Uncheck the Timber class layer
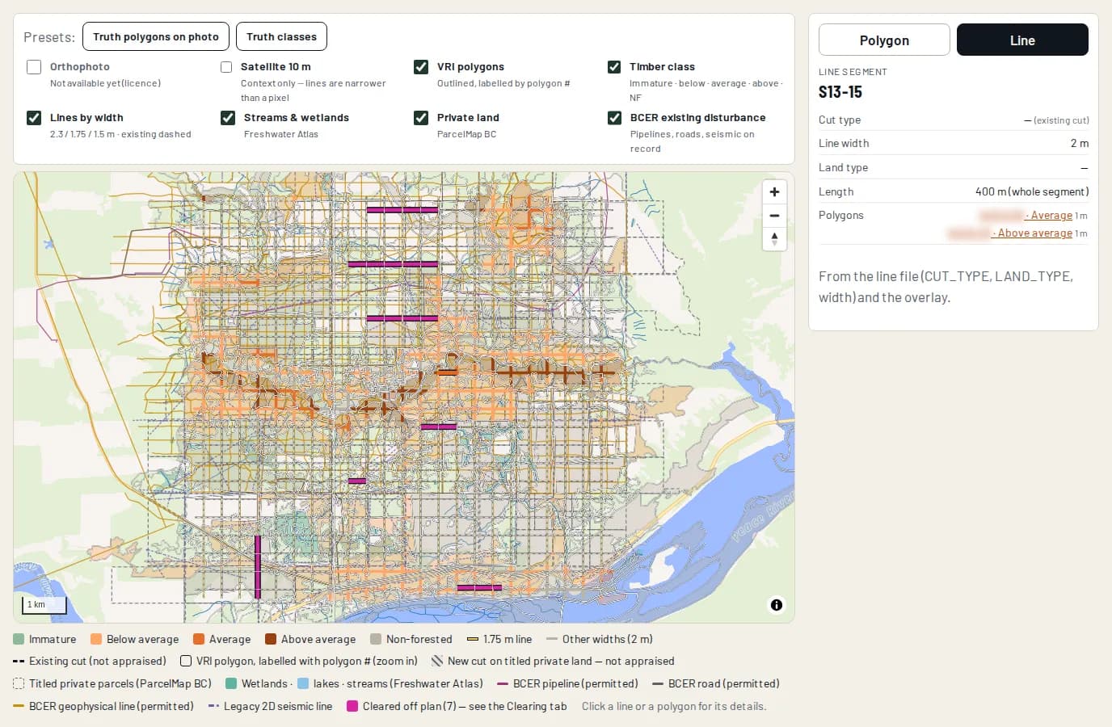Image resolution: width=1112 pixels, height=727 pixels. tap(614, 67)
